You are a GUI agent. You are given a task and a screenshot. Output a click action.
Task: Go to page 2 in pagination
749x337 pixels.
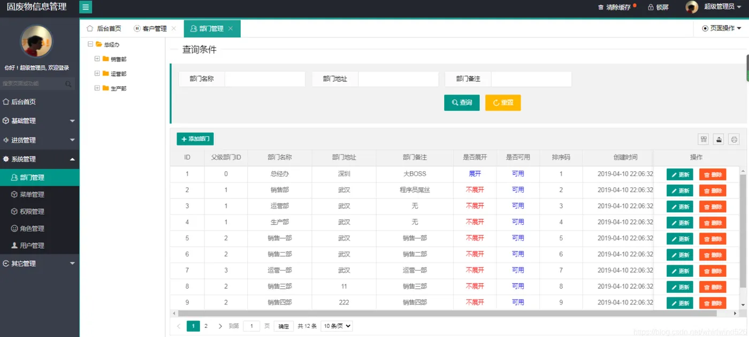pyautogui.click(x=206, y=326)
